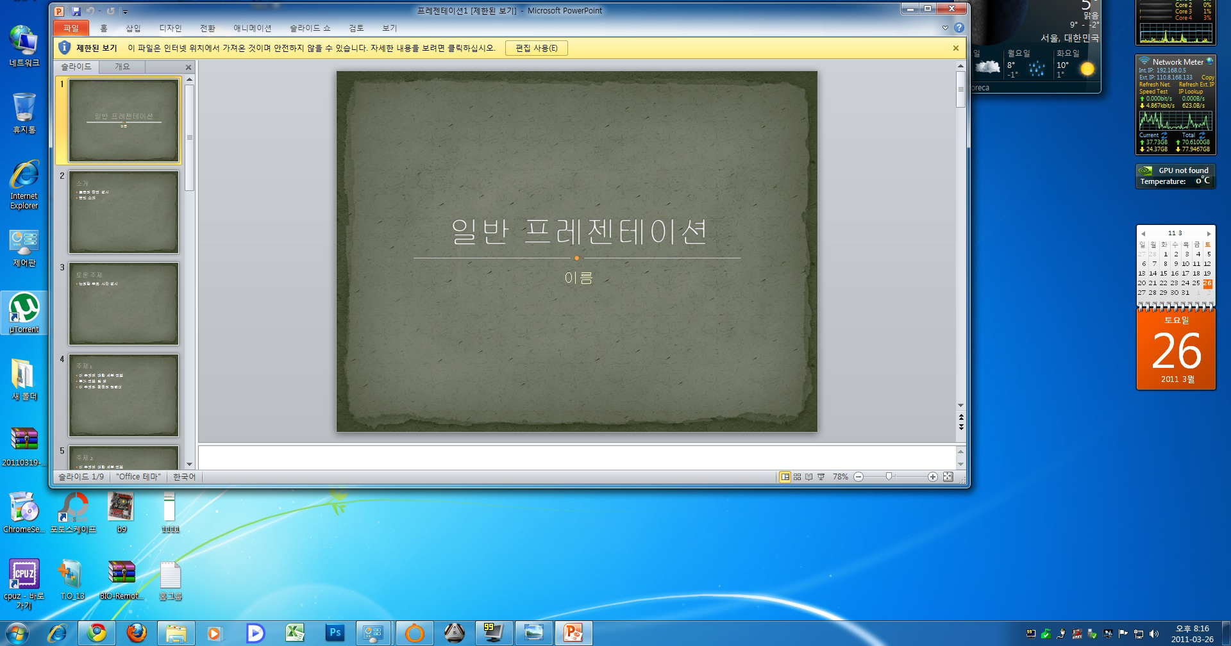Select the 휴지통 recycle bin desktop icon
1231x646 pixels.
24,113
